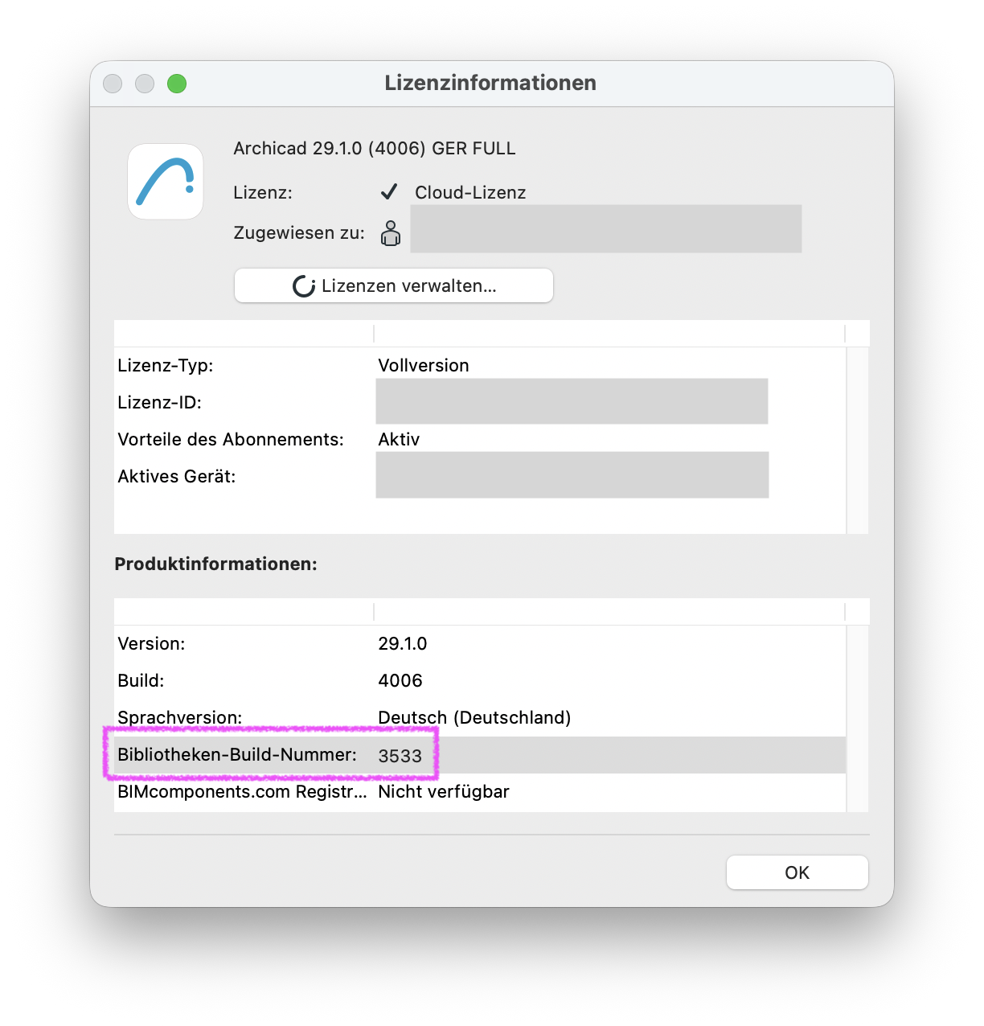Viewport: 984px width, 1026px height.
Task: Click the Nicht verfügbar value
Action: coord(444,791)
